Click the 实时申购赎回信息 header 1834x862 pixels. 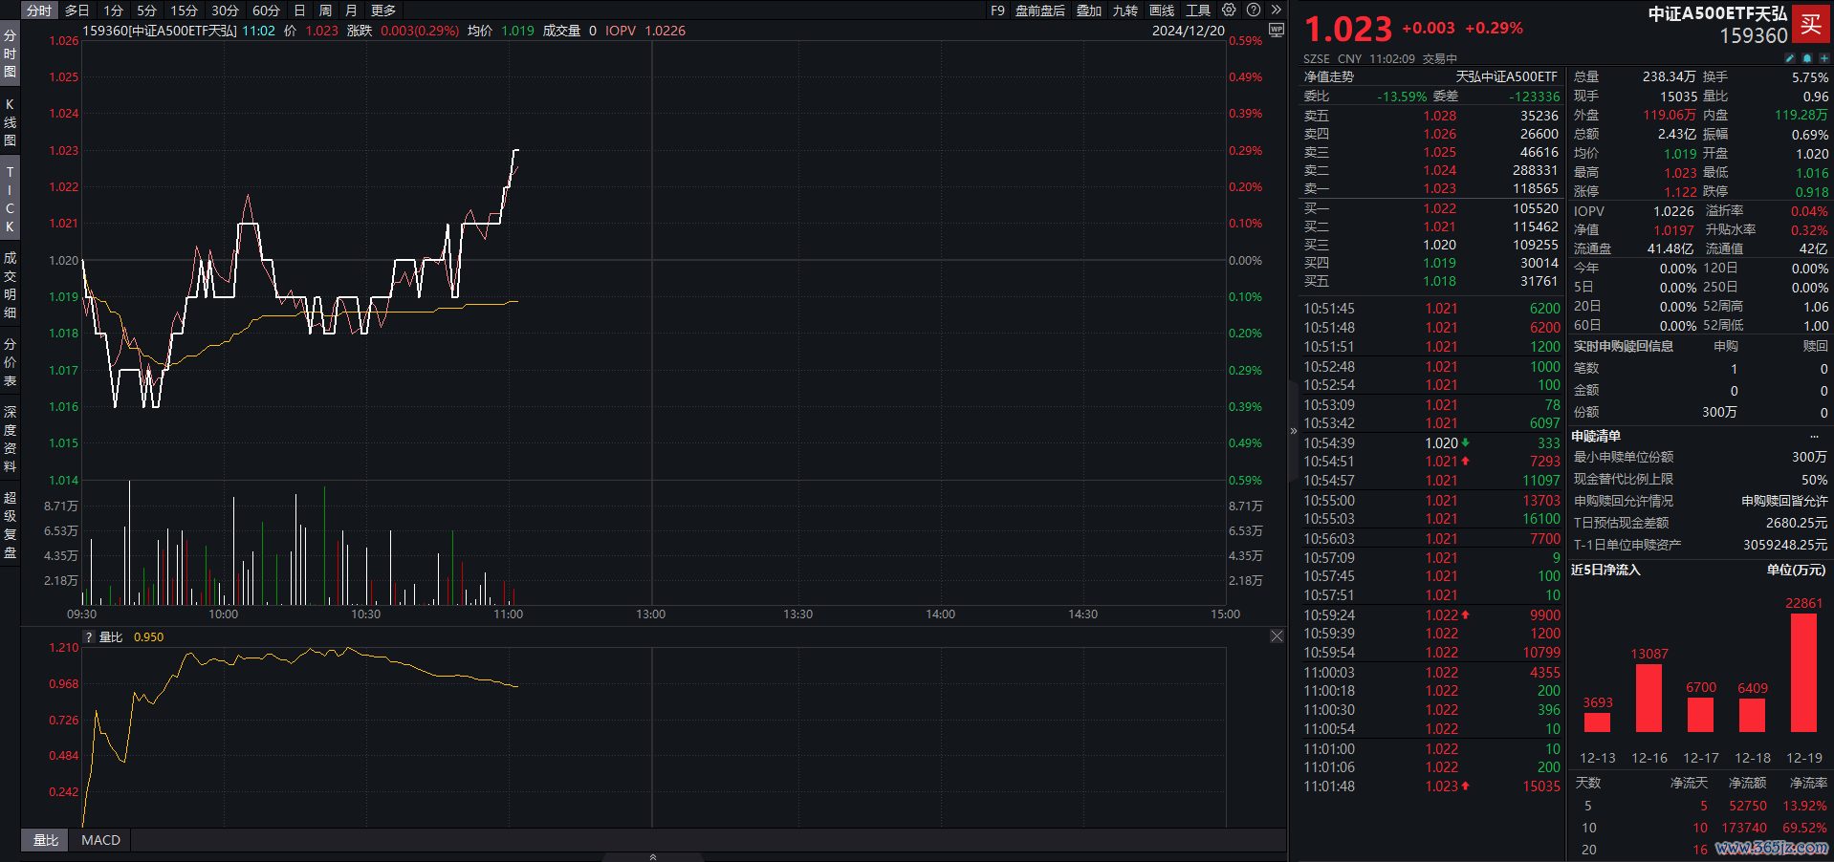coord(1624,346)
